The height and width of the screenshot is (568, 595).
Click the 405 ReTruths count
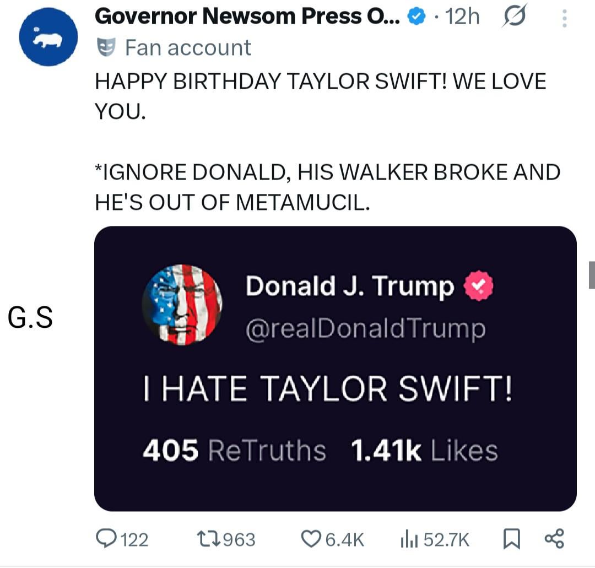tap(234, 451)
